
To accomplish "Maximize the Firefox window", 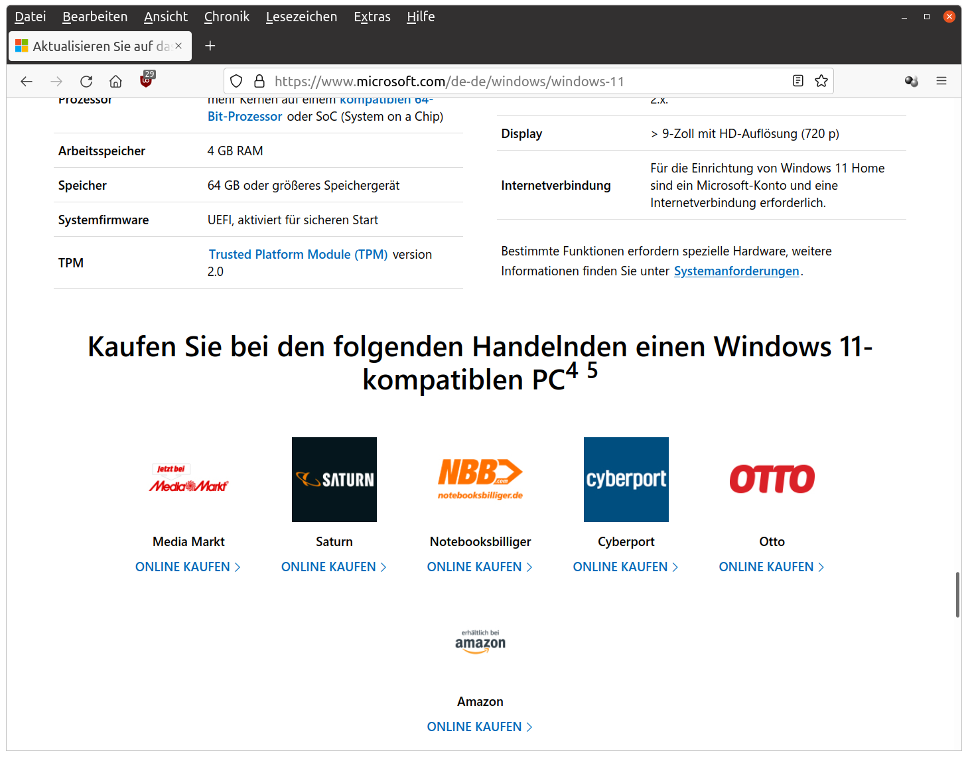I will pyautogui.click(x=927, y=17).
